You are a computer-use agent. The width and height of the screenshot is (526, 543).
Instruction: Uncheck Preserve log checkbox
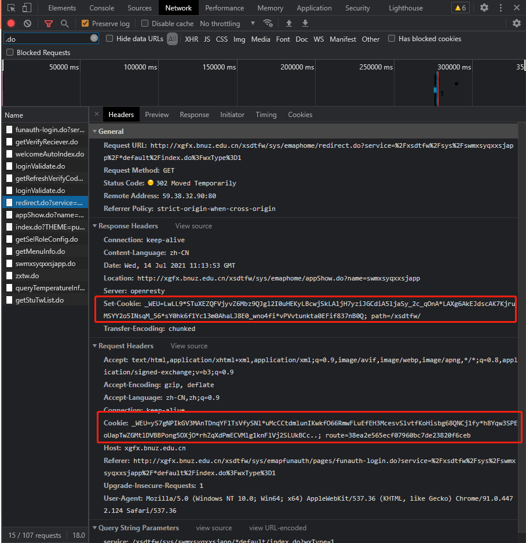[85, 23]
